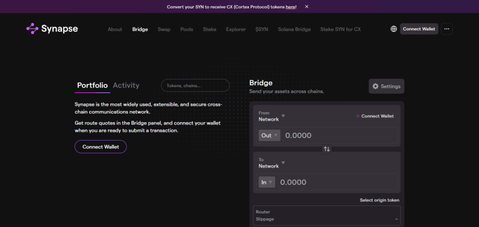Expand the To Network dropdown
This screenshot has height=227, width=479.
272,163
